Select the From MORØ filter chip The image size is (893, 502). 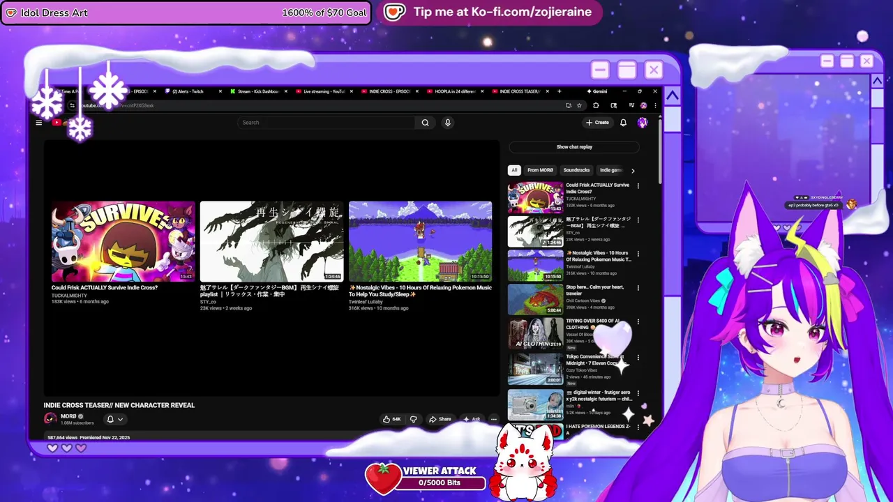click(541, 170)
